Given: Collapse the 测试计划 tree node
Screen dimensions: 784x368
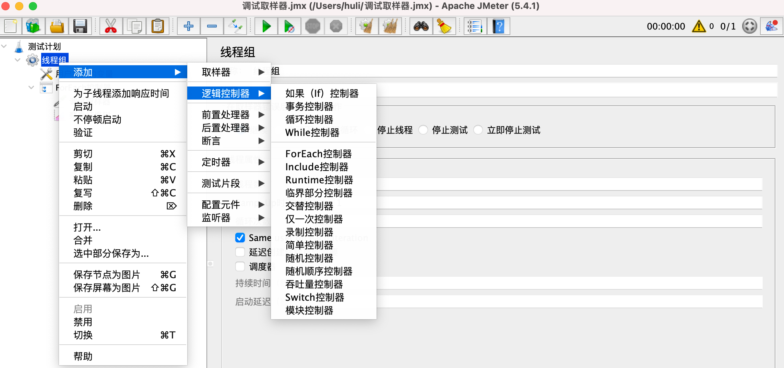Looking at the screenshot, I should tap(4, 46).
